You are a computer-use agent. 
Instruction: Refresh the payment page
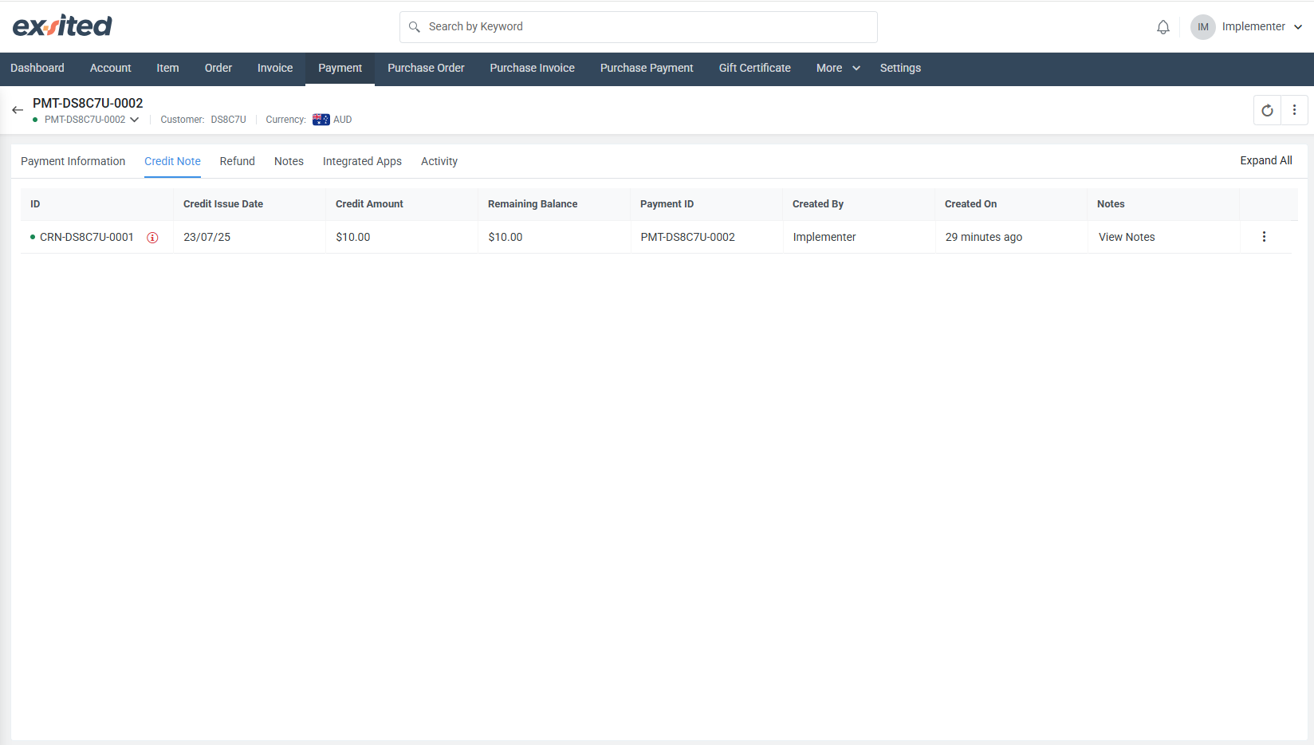(1267, 110)
